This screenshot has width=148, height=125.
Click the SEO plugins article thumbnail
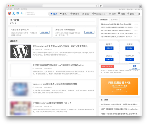[21, 108]
